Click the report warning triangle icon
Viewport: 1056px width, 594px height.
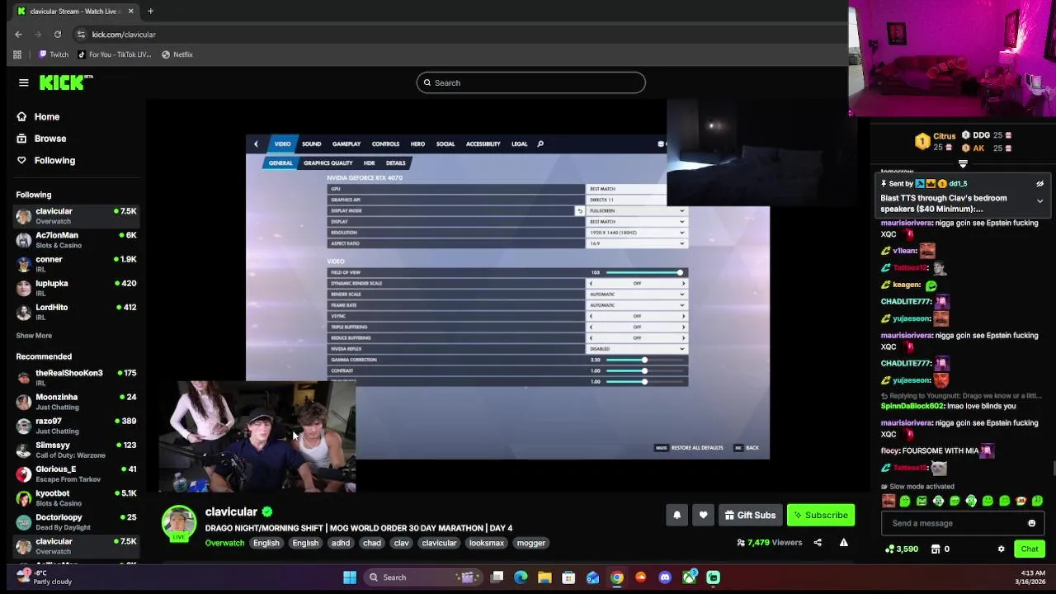[843, 543]
